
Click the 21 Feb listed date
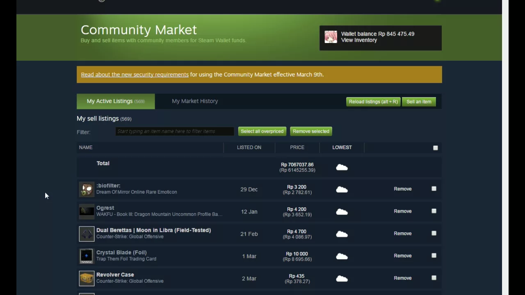click(249, 234)
